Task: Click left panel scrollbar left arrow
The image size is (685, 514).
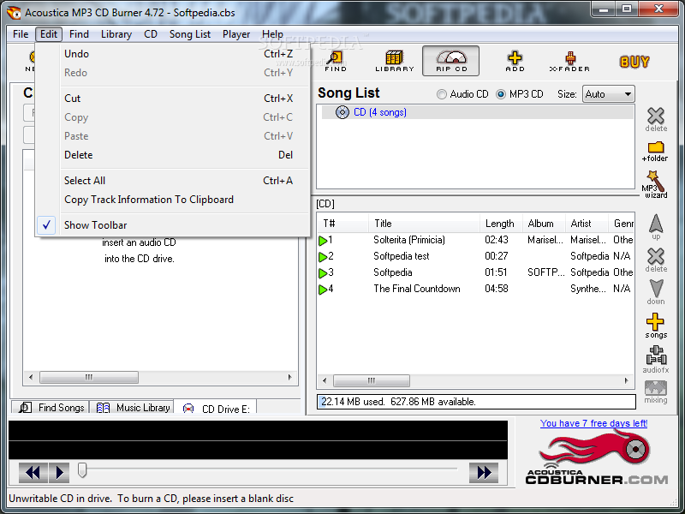Action: point(31,377)
